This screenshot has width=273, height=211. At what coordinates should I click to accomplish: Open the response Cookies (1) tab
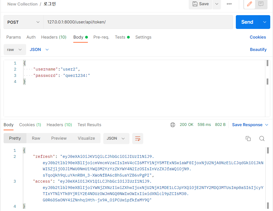point(30,125)
